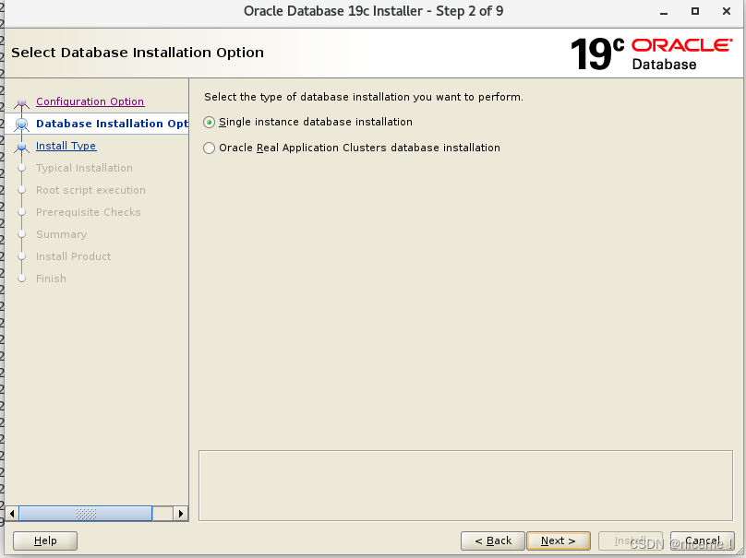Click the Root script execution step icon
Image resolution: width=746 pixels, height=558 pixels.
[x=21, y=190]
